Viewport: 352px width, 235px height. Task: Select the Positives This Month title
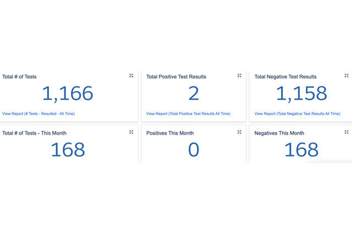(x=170, y=133)
